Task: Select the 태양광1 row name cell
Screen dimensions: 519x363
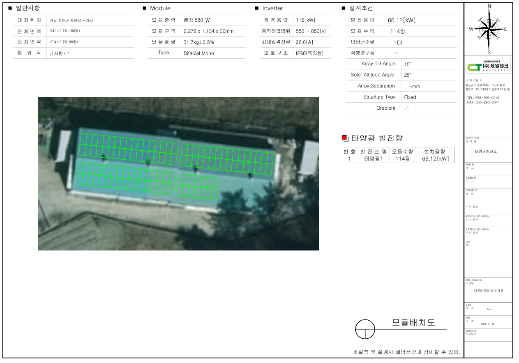Action: [x=374, y=159]
